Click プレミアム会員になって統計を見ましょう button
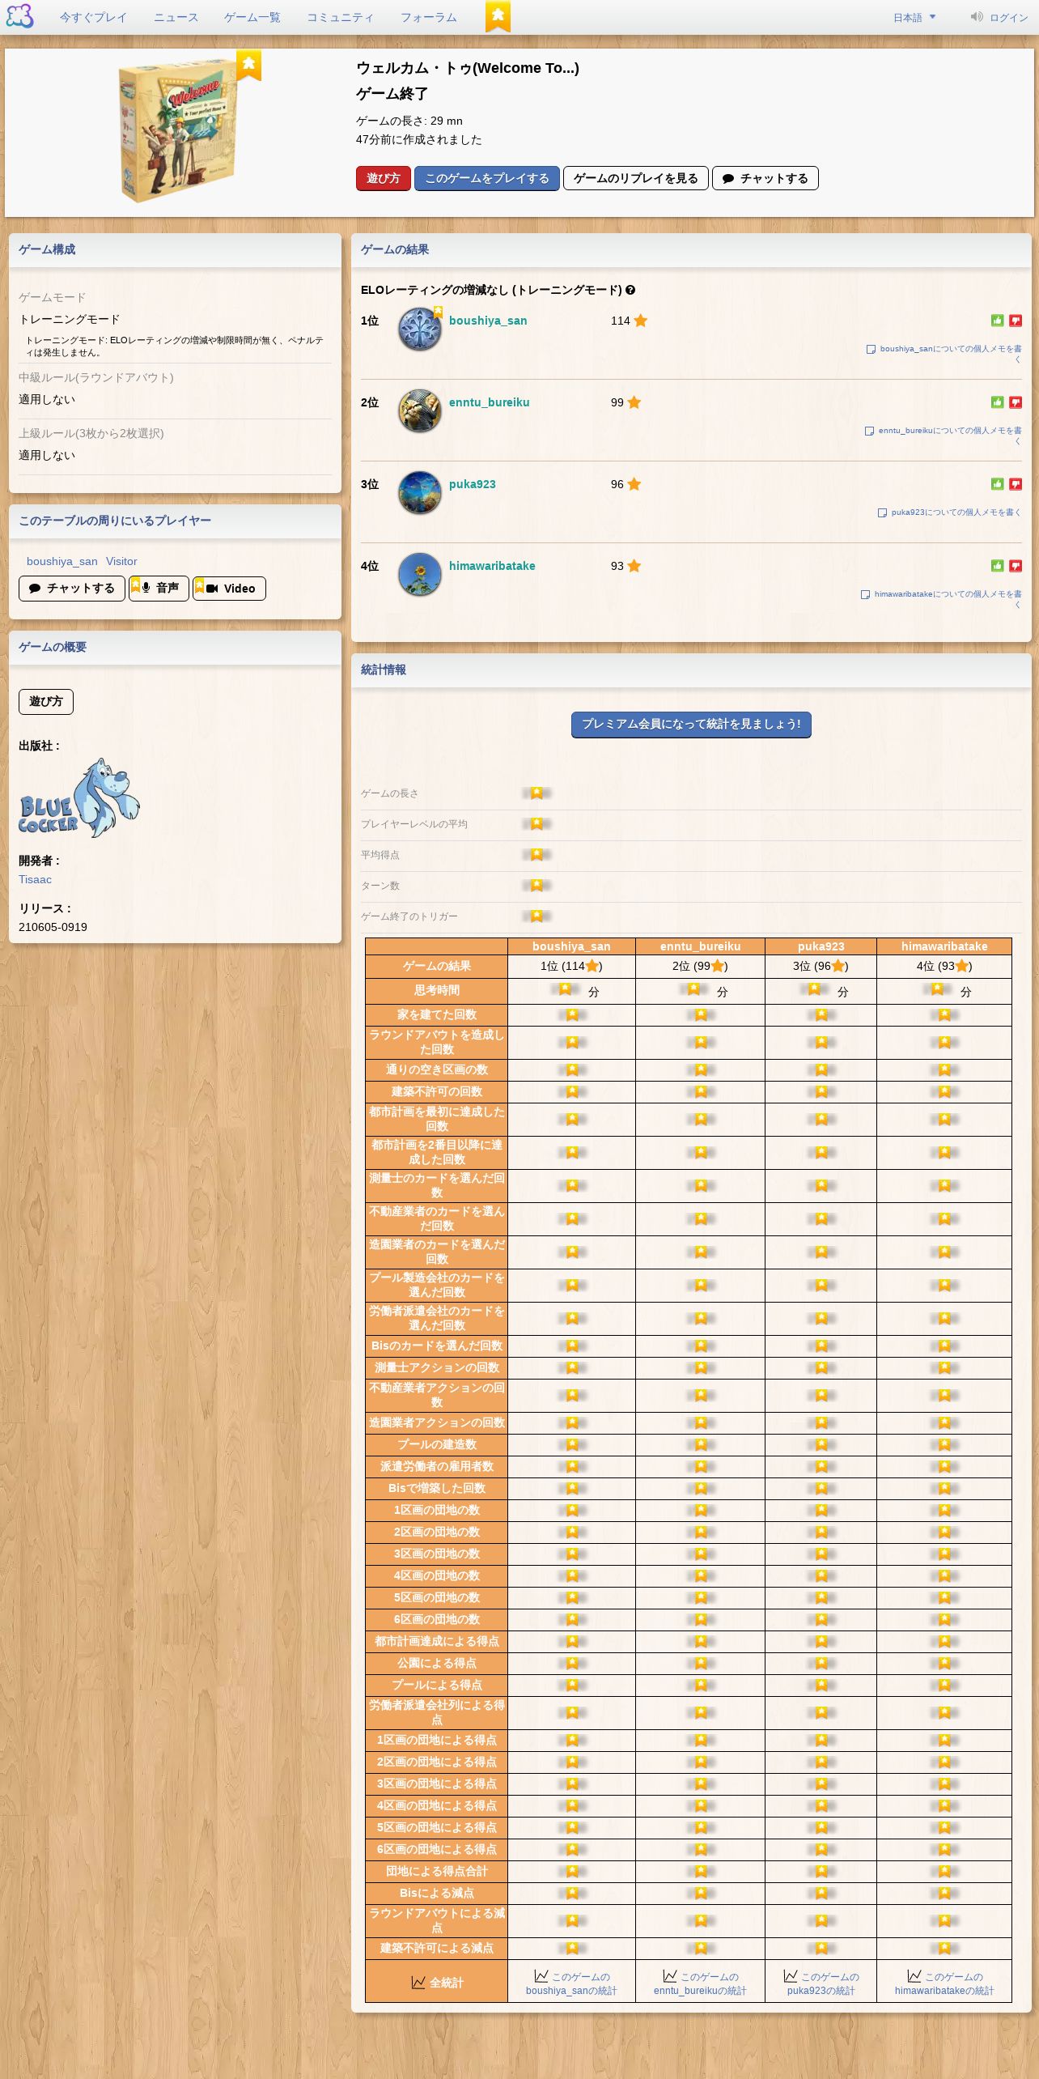 pos(691,725)
